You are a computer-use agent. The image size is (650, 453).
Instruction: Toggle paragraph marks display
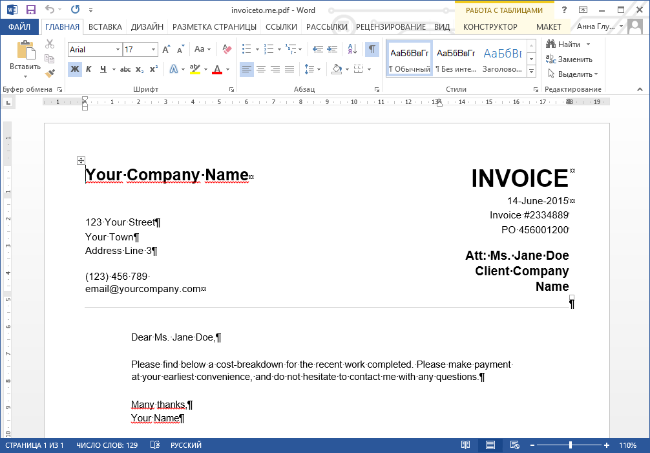click(x=372, y=48)
